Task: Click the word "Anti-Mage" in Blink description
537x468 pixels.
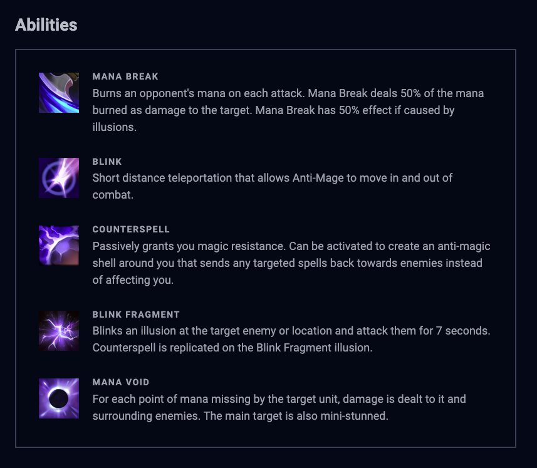Action: pyautogui.click(x=318, y=178)
